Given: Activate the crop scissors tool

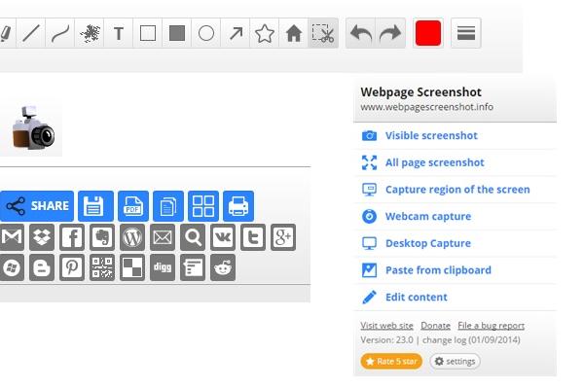Looking at the screenshot, I should pyautogui.click(x=323, y=33).
